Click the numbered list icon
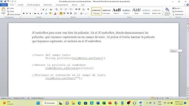This screenshot has height=106, width=189. pyautogui.click(x=66, y=9)
